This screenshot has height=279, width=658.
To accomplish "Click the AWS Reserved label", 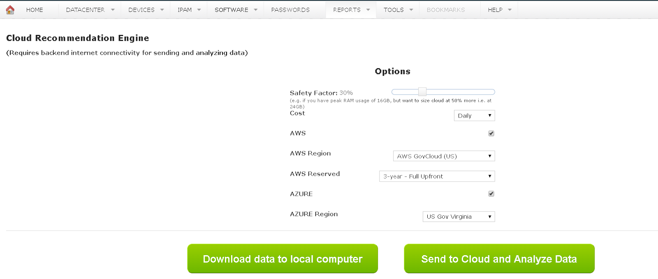I will click(315, 174).
